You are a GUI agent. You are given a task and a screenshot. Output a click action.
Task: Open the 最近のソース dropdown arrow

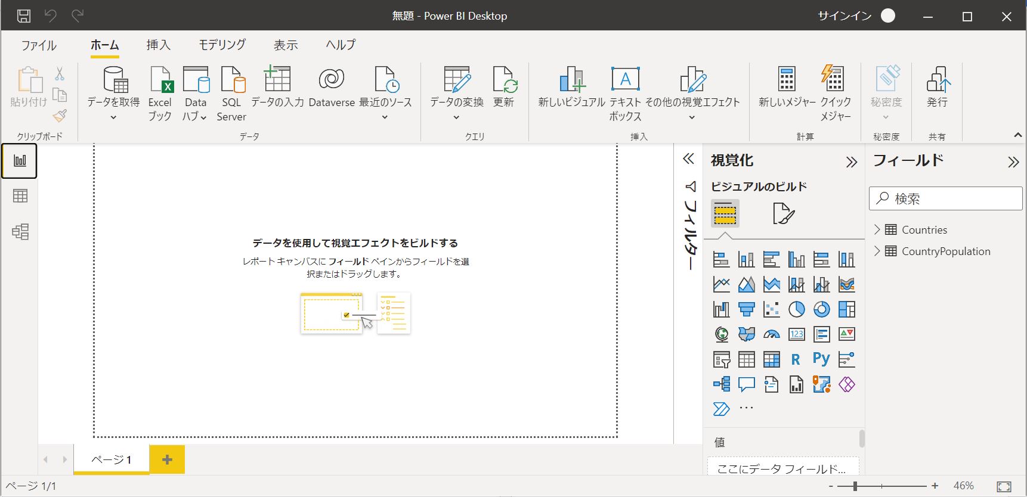pos(385,117)
